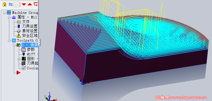Click the 刀具设置 blue tool icon

19,26
